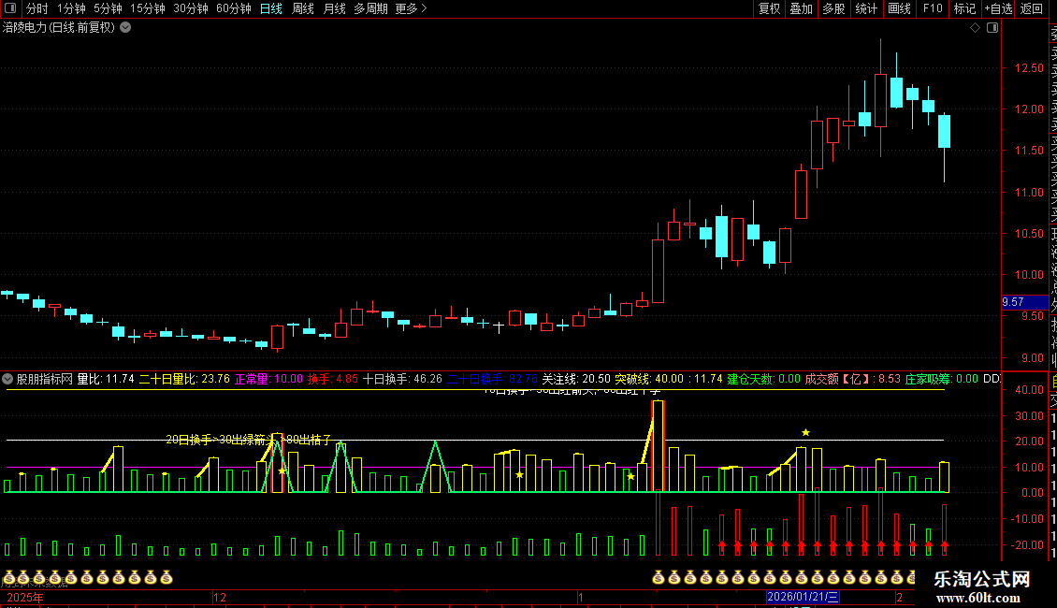Click the 返回 back button

point(1032,8)
